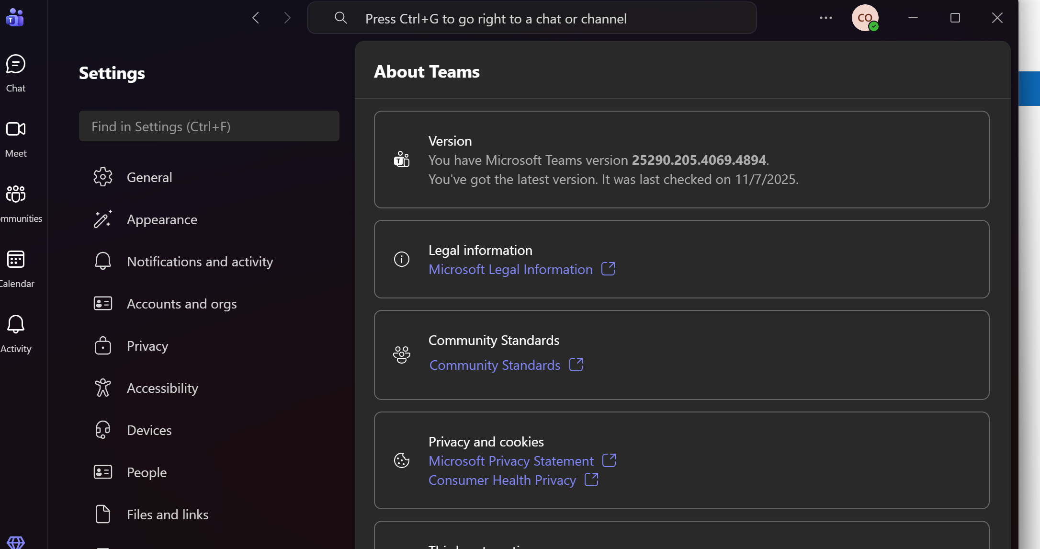
Task: Open the three-dots more options menu
Action: click(x=825, y=18)
